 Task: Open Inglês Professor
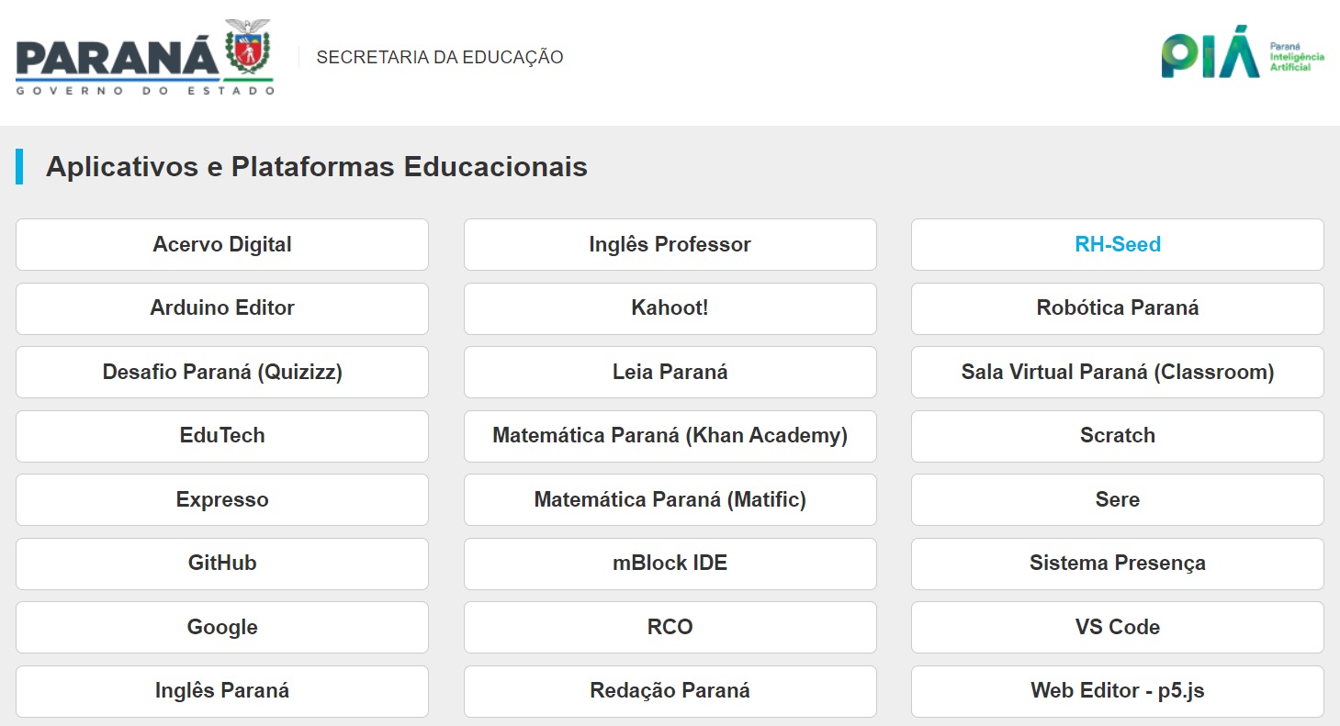(670, 245)
